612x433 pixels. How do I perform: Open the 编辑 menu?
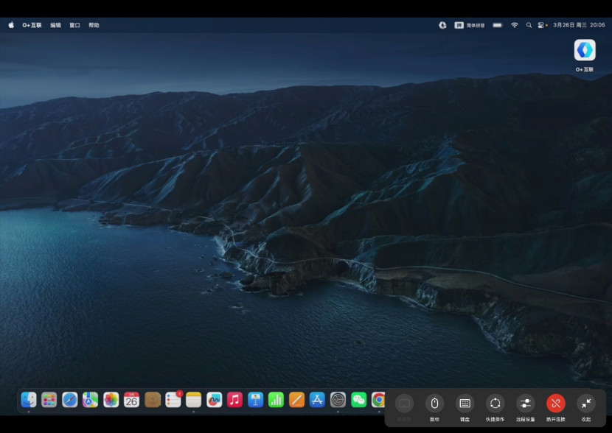tap(56, 25)
